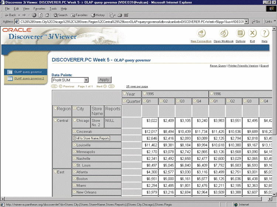Open the Address bar dropdown arrow
Image resolution: width=277 pixels, height=207 pixels.
[x=246, y=22]
